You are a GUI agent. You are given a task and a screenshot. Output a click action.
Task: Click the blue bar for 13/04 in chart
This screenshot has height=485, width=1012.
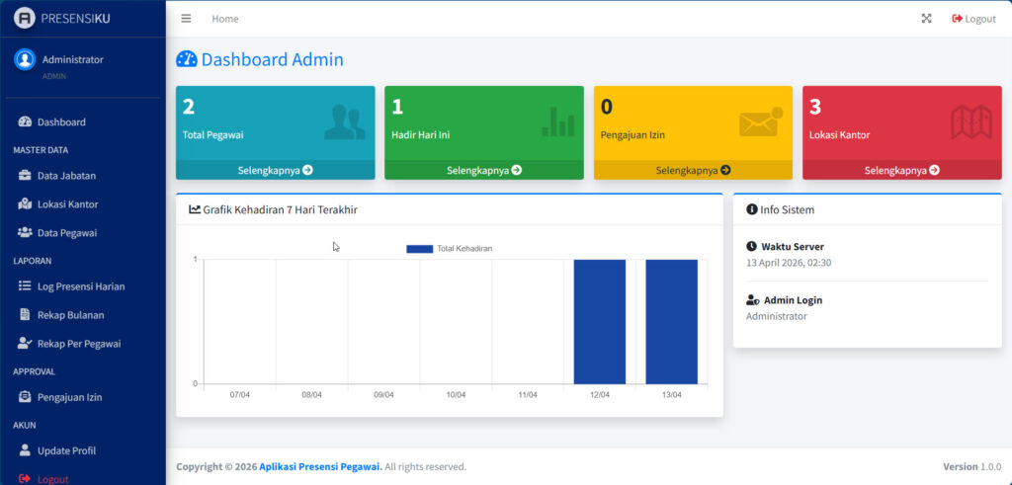click(x=671, y=321)
